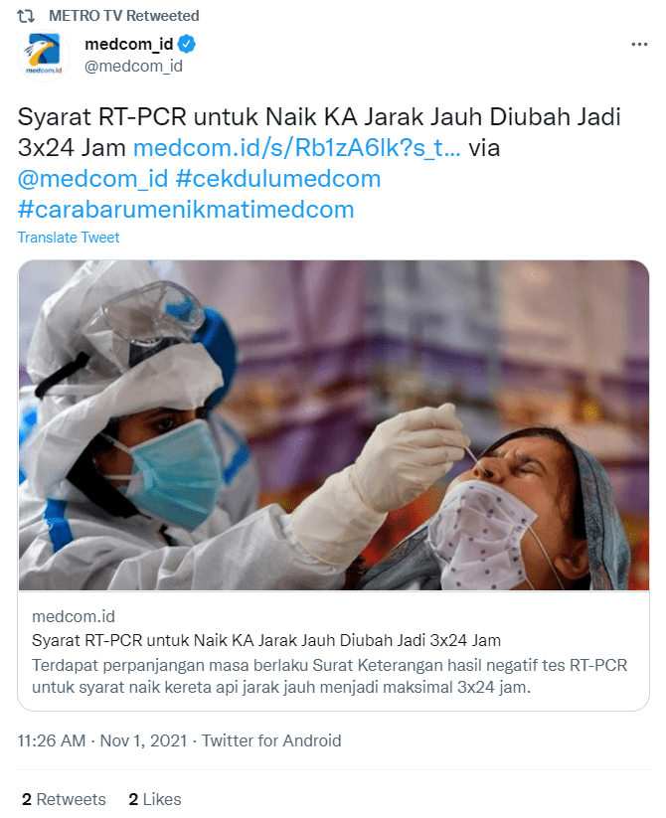Screen dimensions: 666x818
Task: Open the 11:26 AM Nov 1, 2021 timestamp
Action: pos(102,740)
